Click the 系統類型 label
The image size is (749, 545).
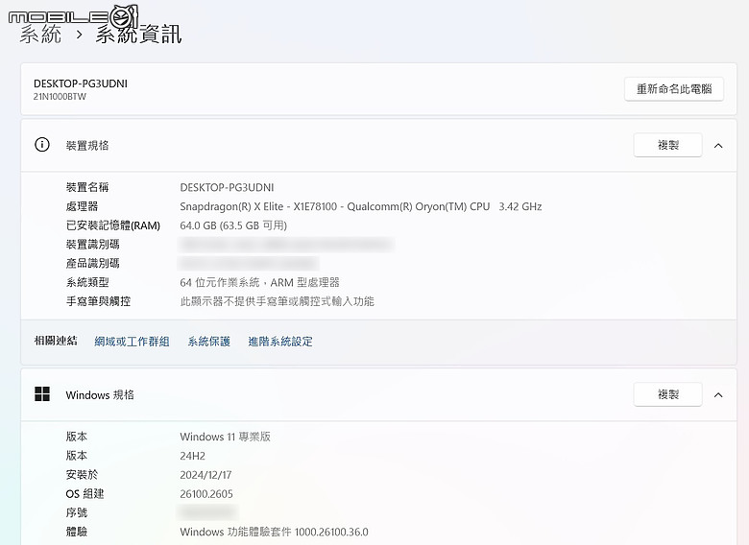(87, 282)
